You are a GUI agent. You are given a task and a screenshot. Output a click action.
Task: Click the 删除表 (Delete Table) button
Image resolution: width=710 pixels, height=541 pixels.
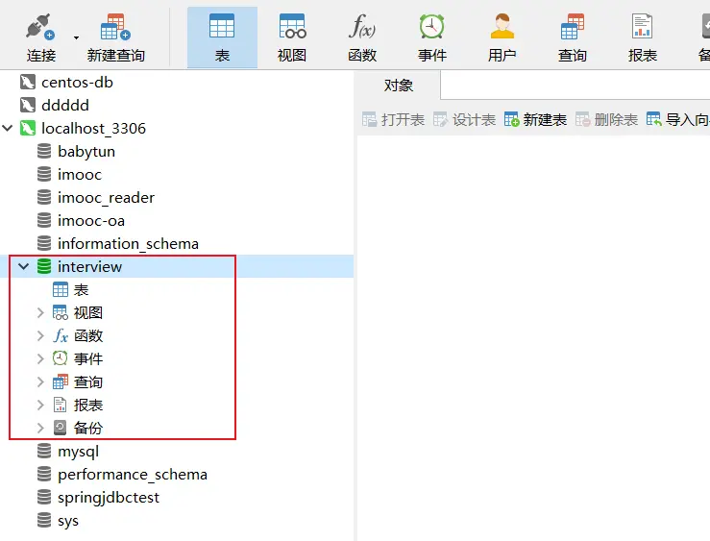pos(606,120)
